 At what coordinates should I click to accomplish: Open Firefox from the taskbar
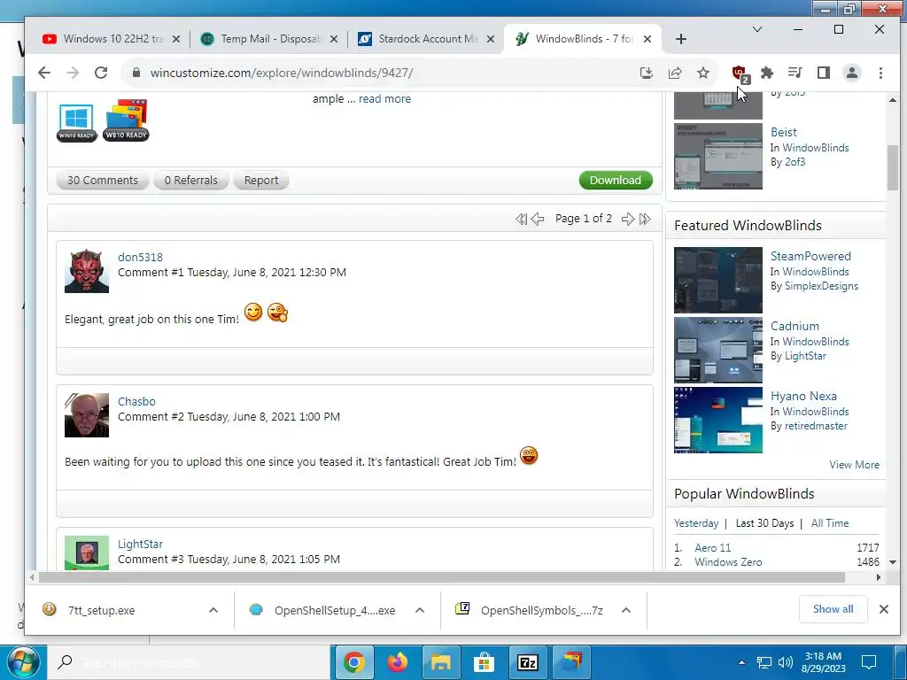tap(398, 662)
